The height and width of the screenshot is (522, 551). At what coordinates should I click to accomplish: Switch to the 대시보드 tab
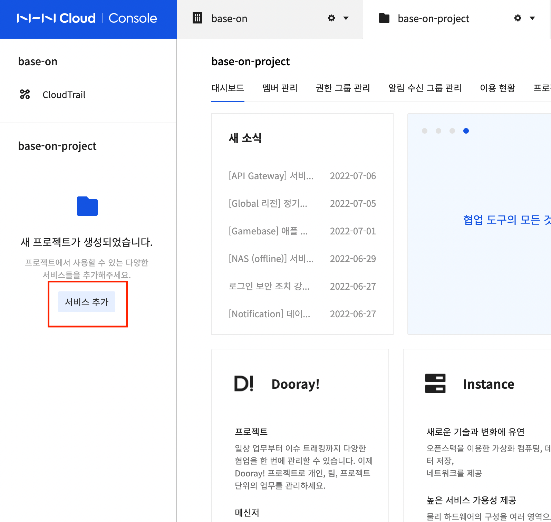pos(228,88)
